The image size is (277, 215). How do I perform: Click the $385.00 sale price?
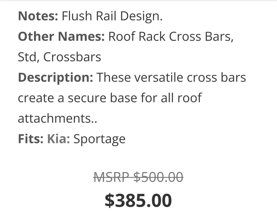click(138, 200)
